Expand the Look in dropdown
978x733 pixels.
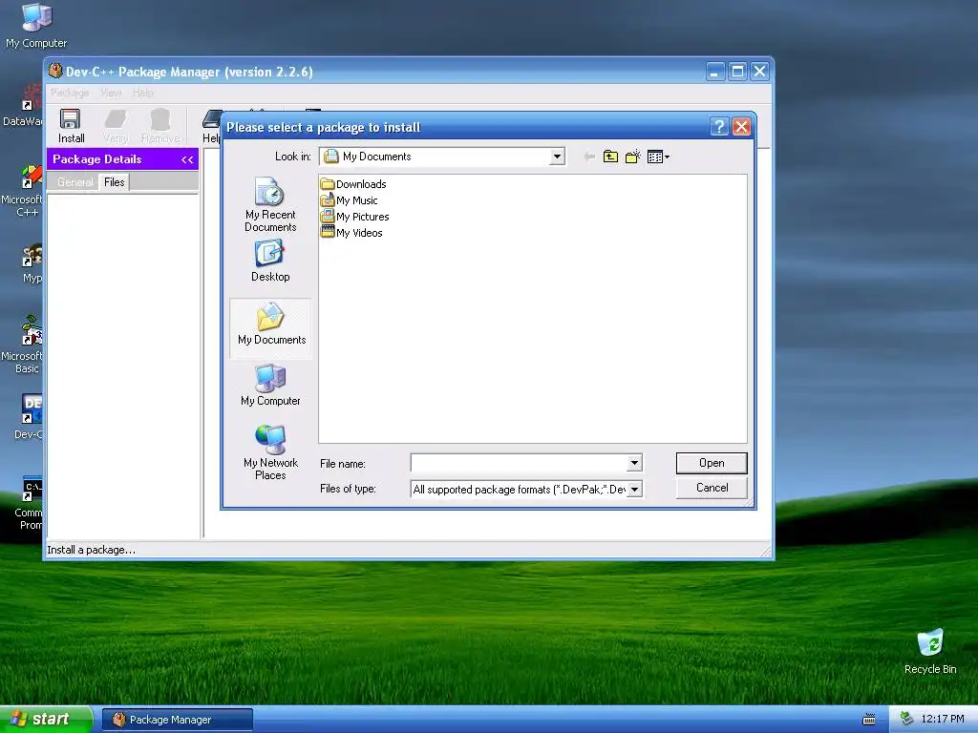pyautogui.click(x=557, y=157)
